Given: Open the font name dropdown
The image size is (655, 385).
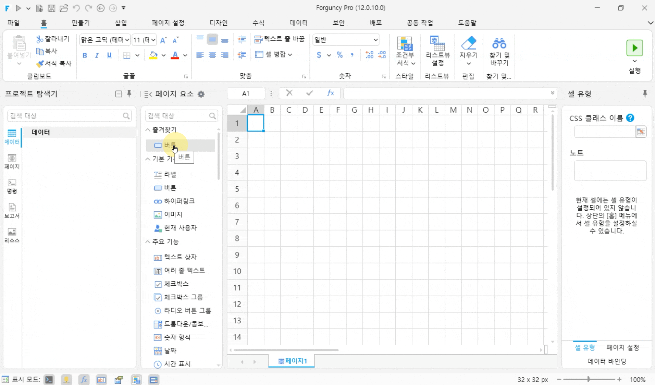Looking at the screenshot, I should 127,40.
